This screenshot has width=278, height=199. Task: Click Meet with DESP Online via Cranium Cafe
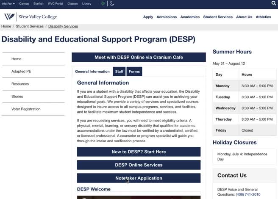click(139, 57)
